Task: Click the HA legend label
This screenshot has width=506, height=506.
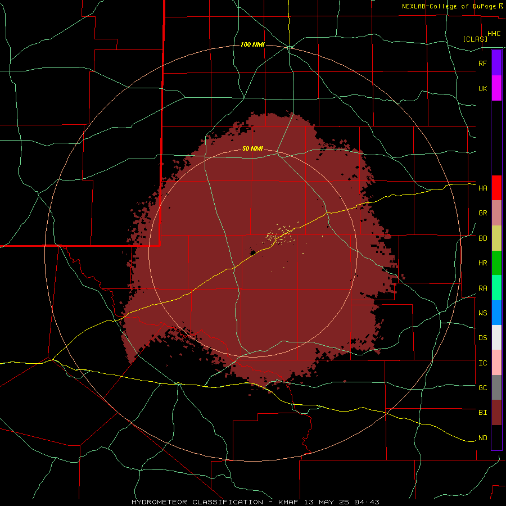Action: point(482,188)
